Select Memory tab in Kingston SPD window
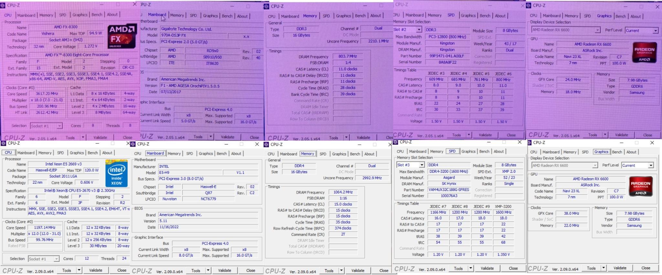 (434, 15)
